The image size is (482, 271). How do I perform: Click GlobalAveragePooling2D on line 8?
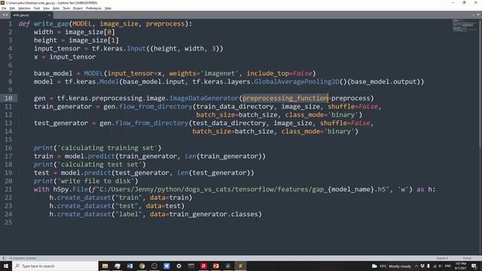click(296, 82)
